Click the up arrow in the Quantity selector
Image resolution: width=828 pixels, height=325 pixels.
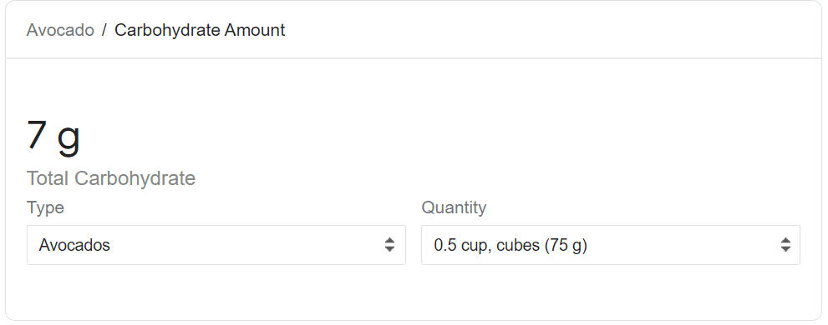pos(785,241)
